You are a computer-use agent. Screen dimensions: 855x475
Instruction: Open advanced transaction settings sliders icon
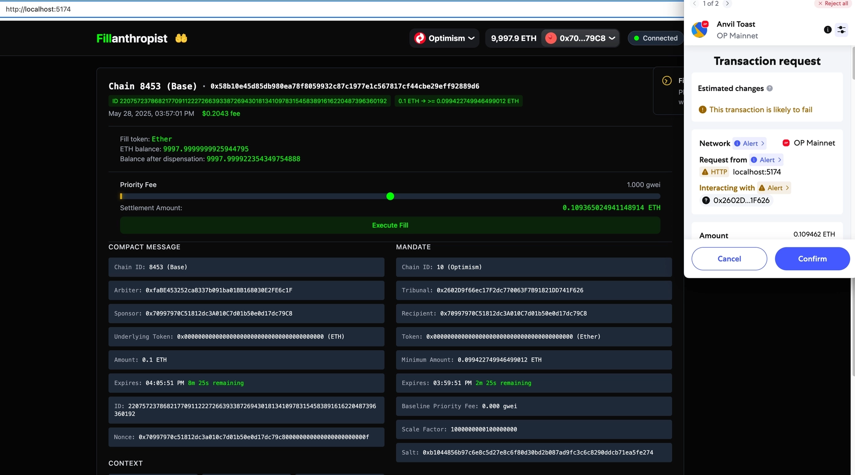841,30
